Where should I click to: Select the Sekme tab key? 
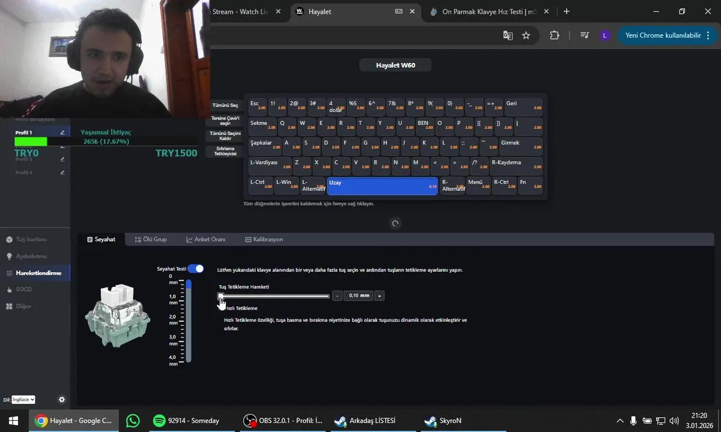[263, 127]
